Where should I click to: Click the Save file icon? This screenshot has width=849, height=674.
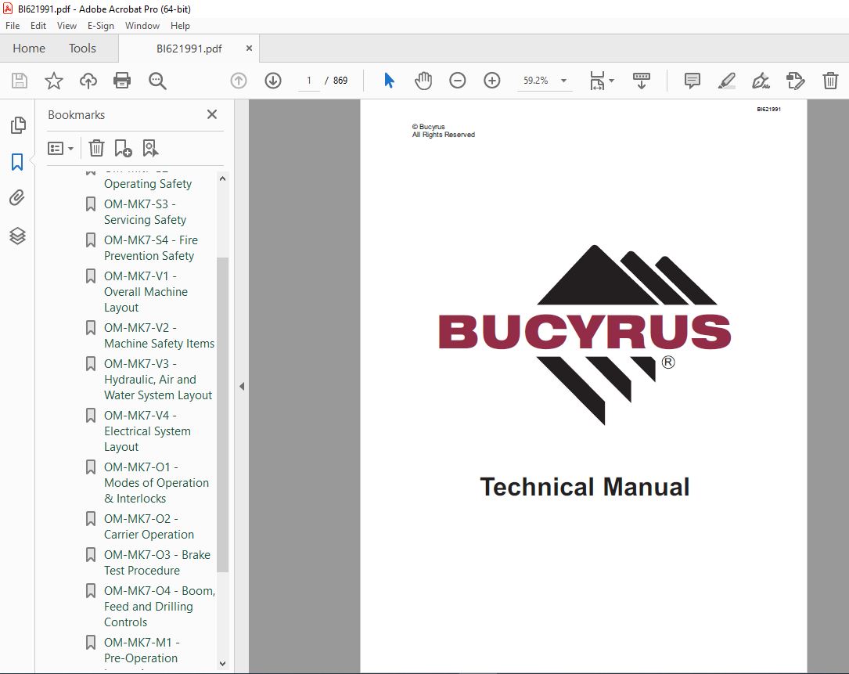pos(20,81)
